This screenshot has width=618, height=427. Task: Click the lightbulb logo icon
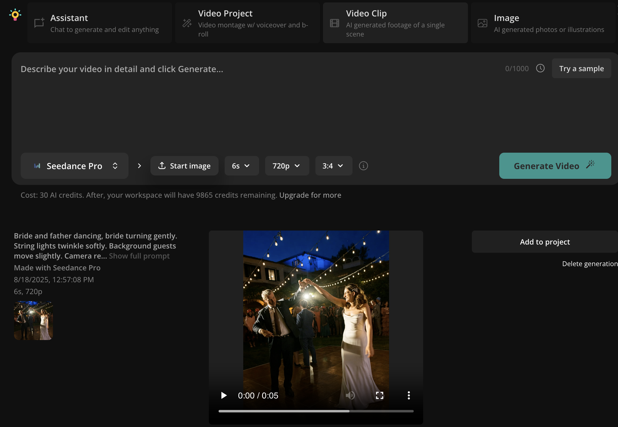(15, 15)
